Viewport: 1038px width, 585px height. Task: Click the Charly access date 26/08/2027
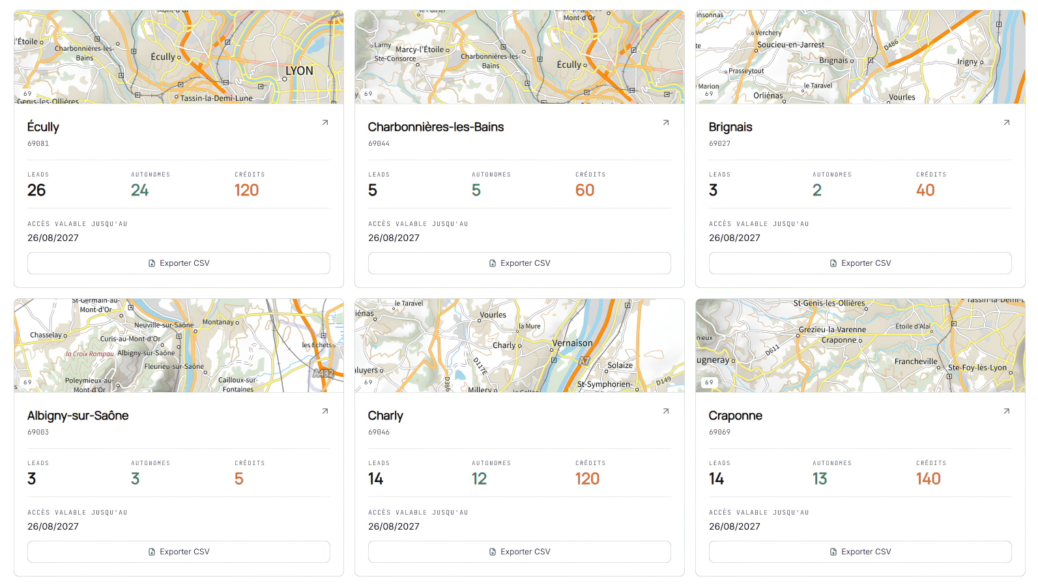394,526
